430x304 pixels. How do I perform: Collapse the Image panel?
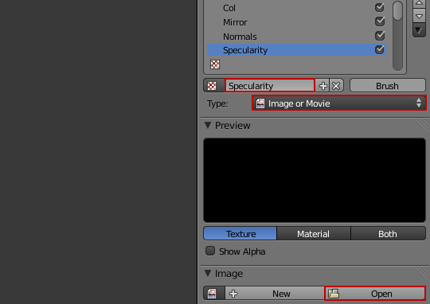[208, 273]
